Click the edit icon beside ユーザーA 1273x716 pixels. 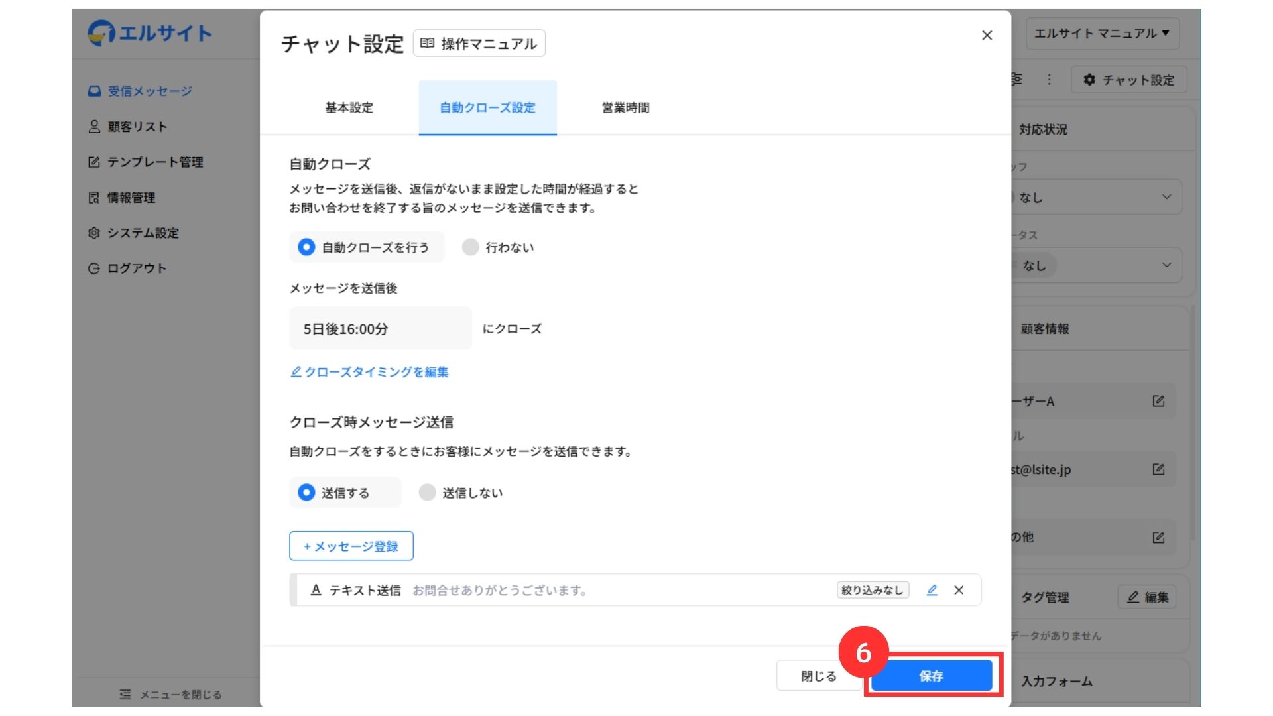(x=1158, y=401)
